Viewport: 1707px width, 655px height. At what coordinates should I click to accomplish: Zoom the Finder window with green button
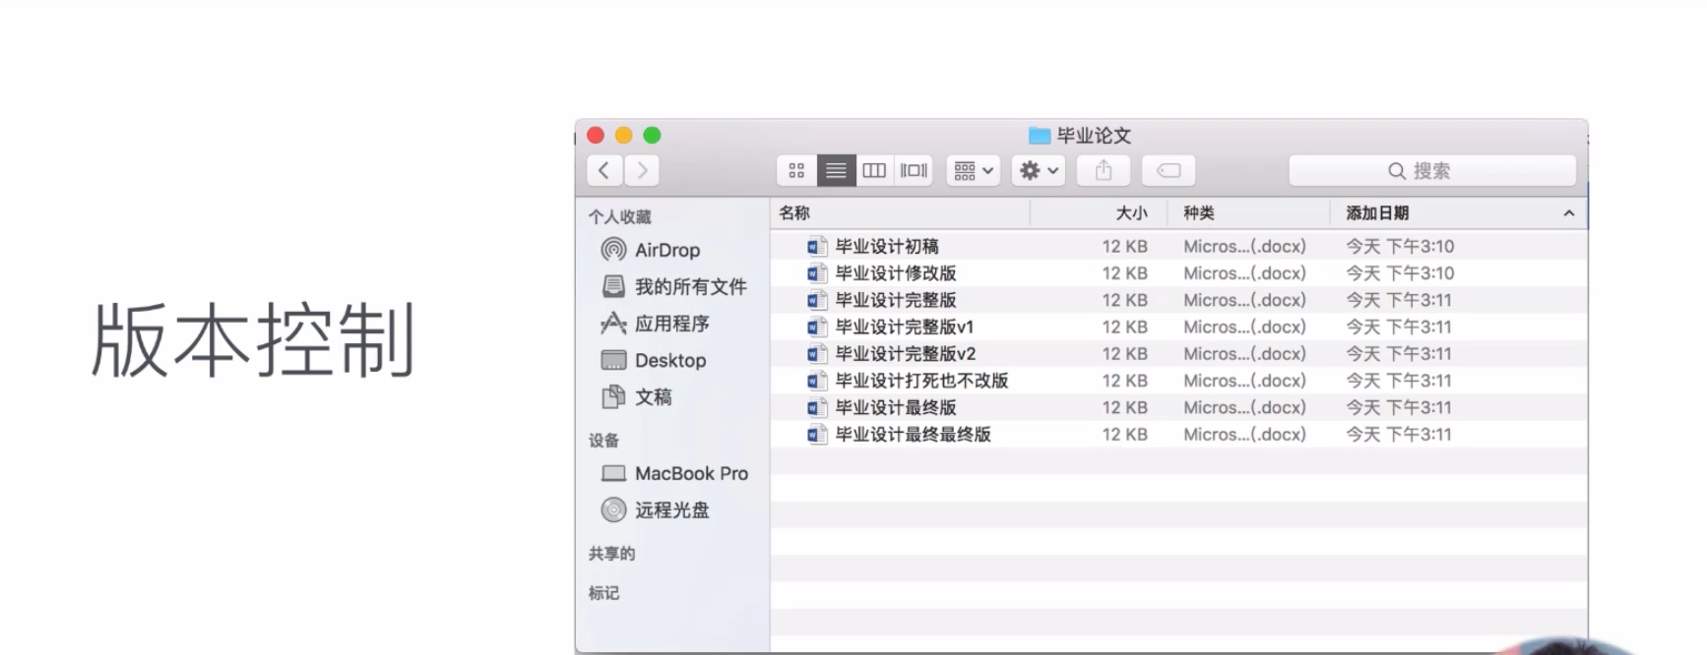pos(652,135)
